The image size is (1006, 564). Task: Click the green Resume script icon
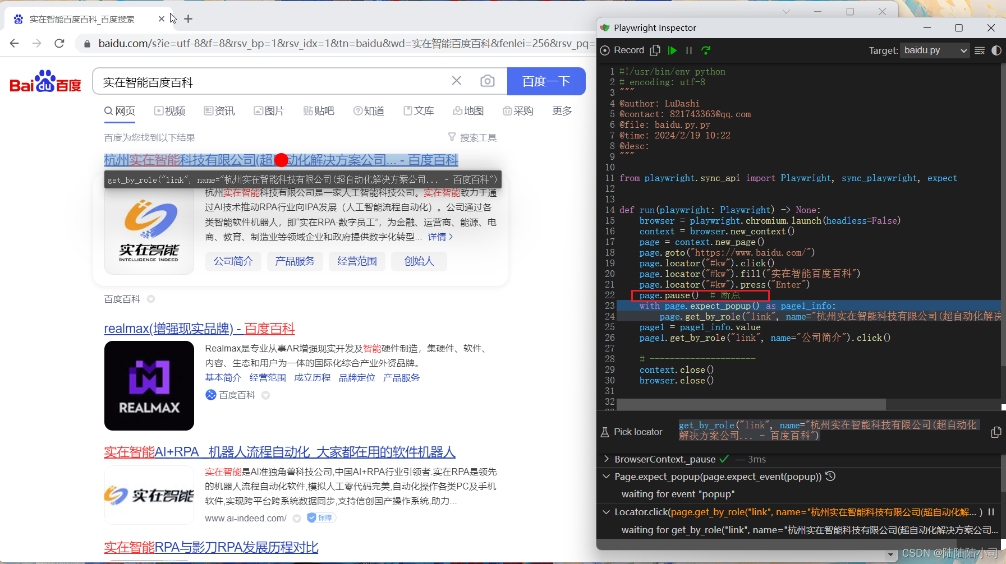pos(673,50)
